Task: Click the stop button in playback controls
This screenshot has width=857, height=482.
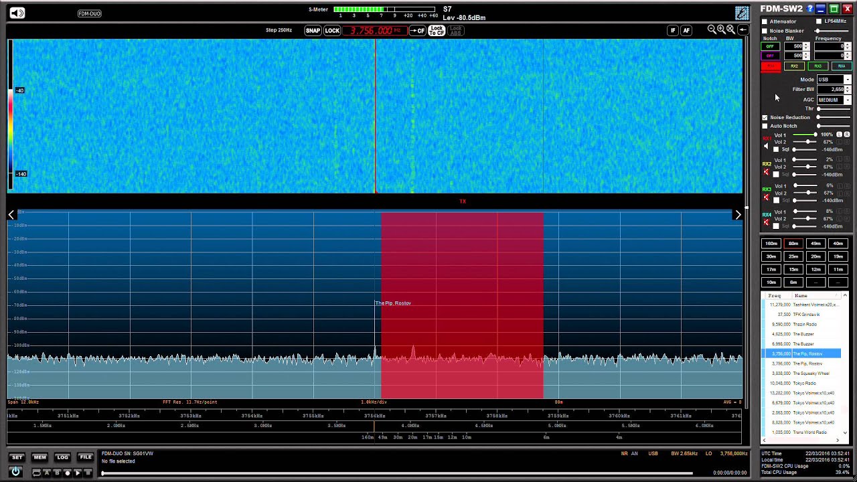Action: point(88,473)
